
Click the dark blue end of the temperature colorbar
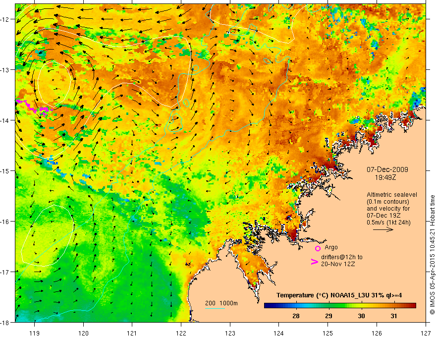tap(269, 306)
